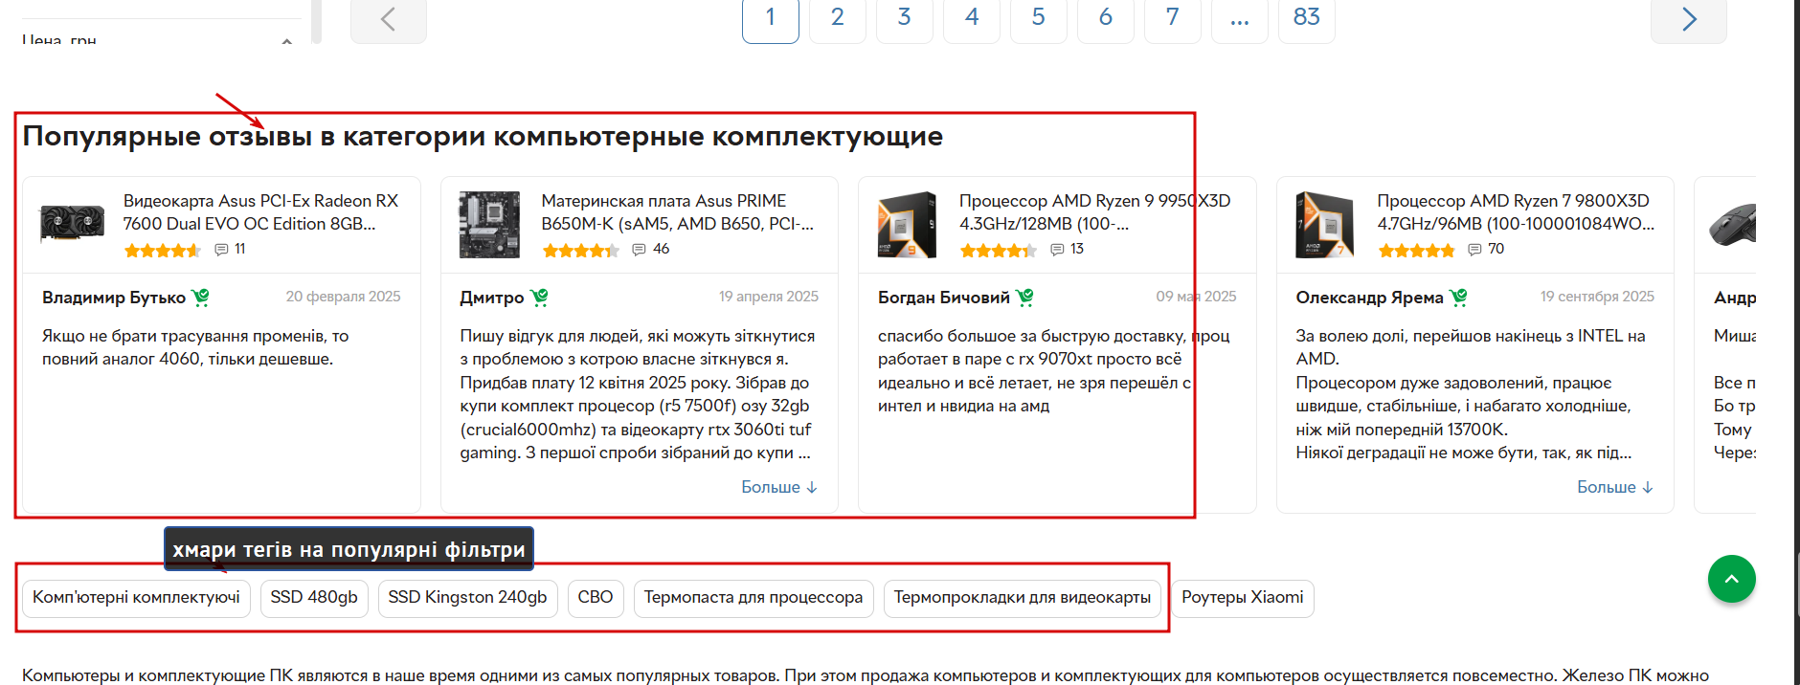Open AMD Ryzen 7 9800X3D product image

pyautogui.click(x=1325, y=225)
